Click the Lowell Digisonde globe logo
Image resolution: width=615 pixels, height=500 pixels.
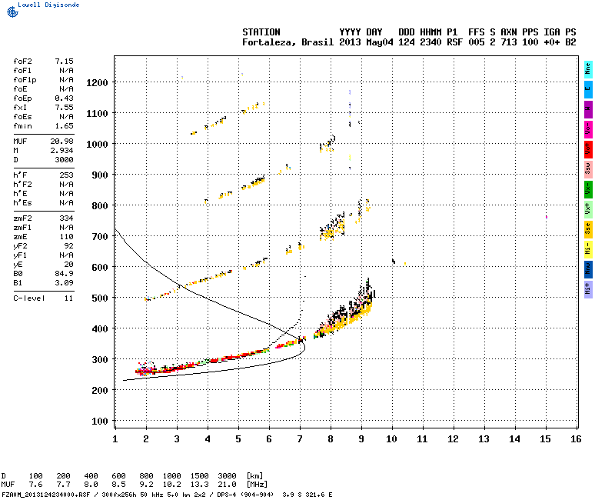click(x=8, y=6)
